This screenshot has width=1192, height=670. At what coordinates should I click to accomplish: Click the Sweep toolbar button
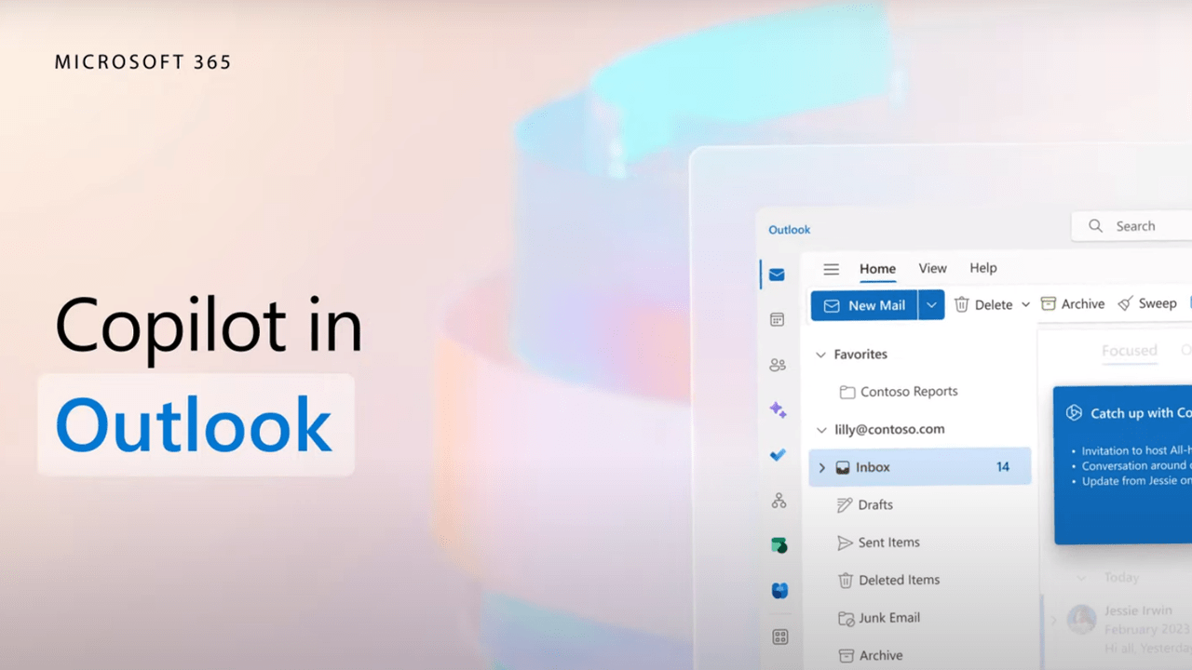[x=1147, y=303]
